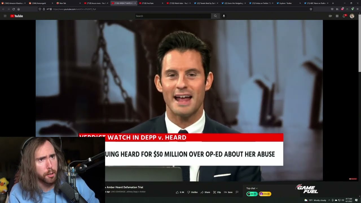Expand the Top chat dropdown
This screenshot has width=361, height=203.
point(252,188)
